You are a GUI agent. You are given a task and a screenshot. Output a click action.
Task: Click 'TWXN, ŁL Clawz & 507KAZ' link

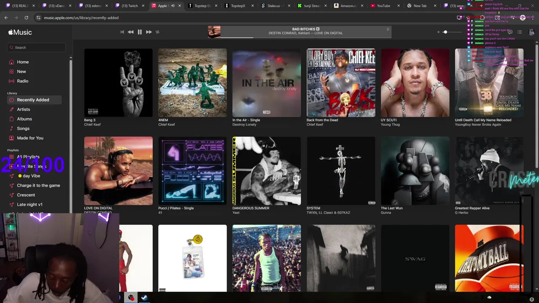[x=328, y=213]
